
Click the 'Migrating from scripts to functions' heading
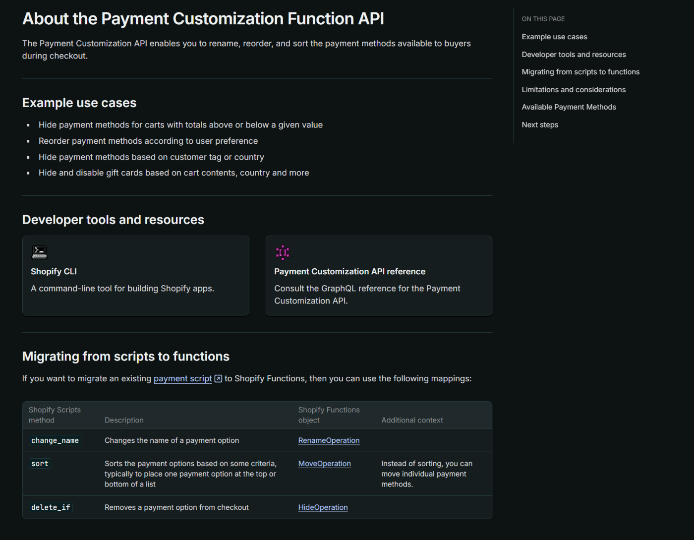[x=126, y=357]
